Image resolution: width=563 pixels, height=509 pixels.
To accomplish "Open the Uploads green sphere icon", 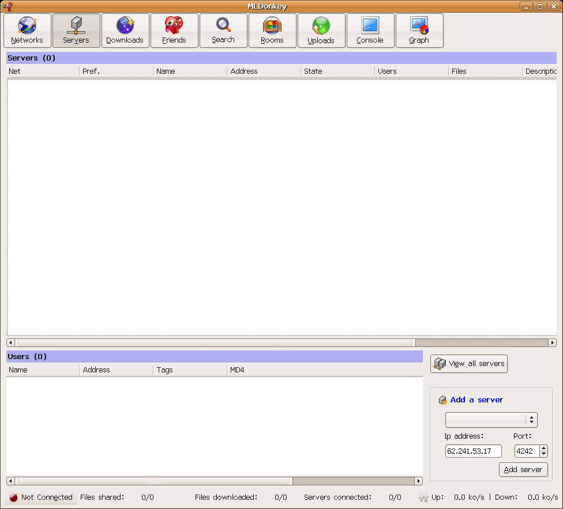I will [321, 25].
